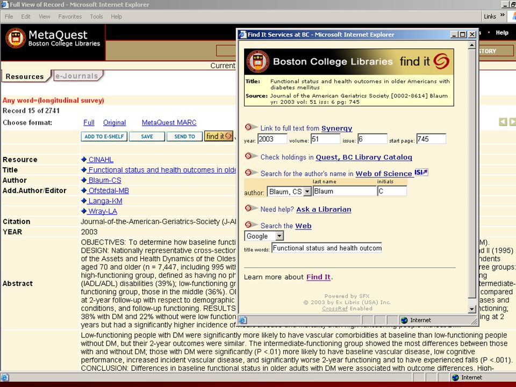Click the CrossRef link
Screen dimensions: 516x387
pos(335,309)
